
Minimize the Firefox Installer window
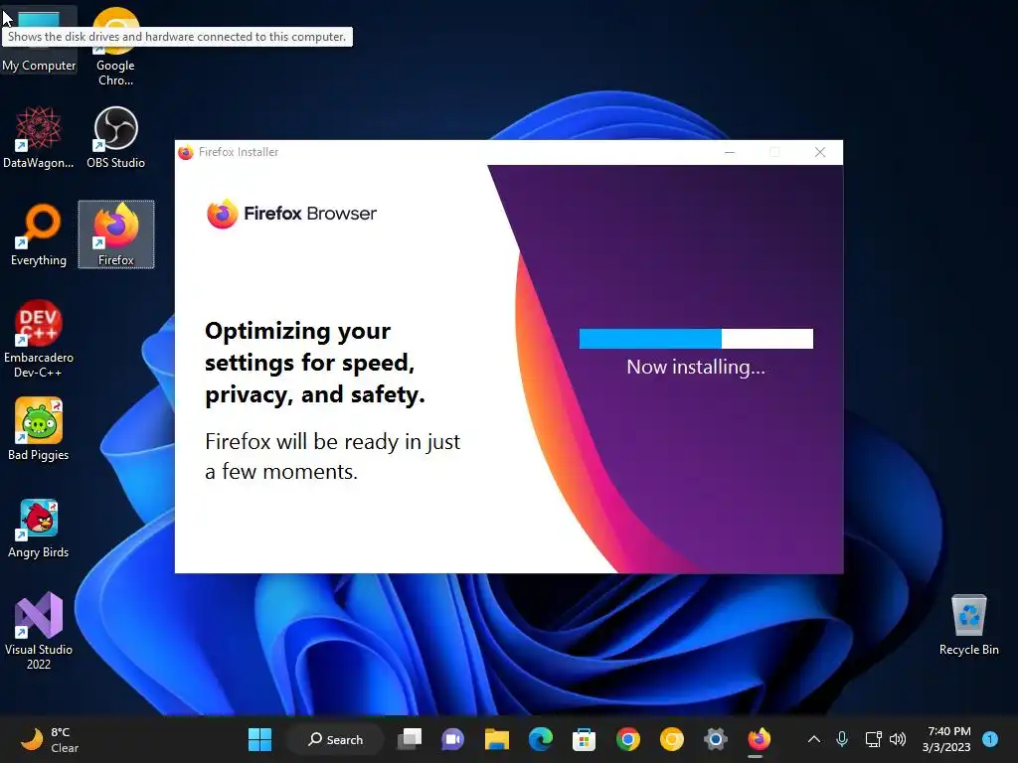pyautogui.click(x=730, y=152)
